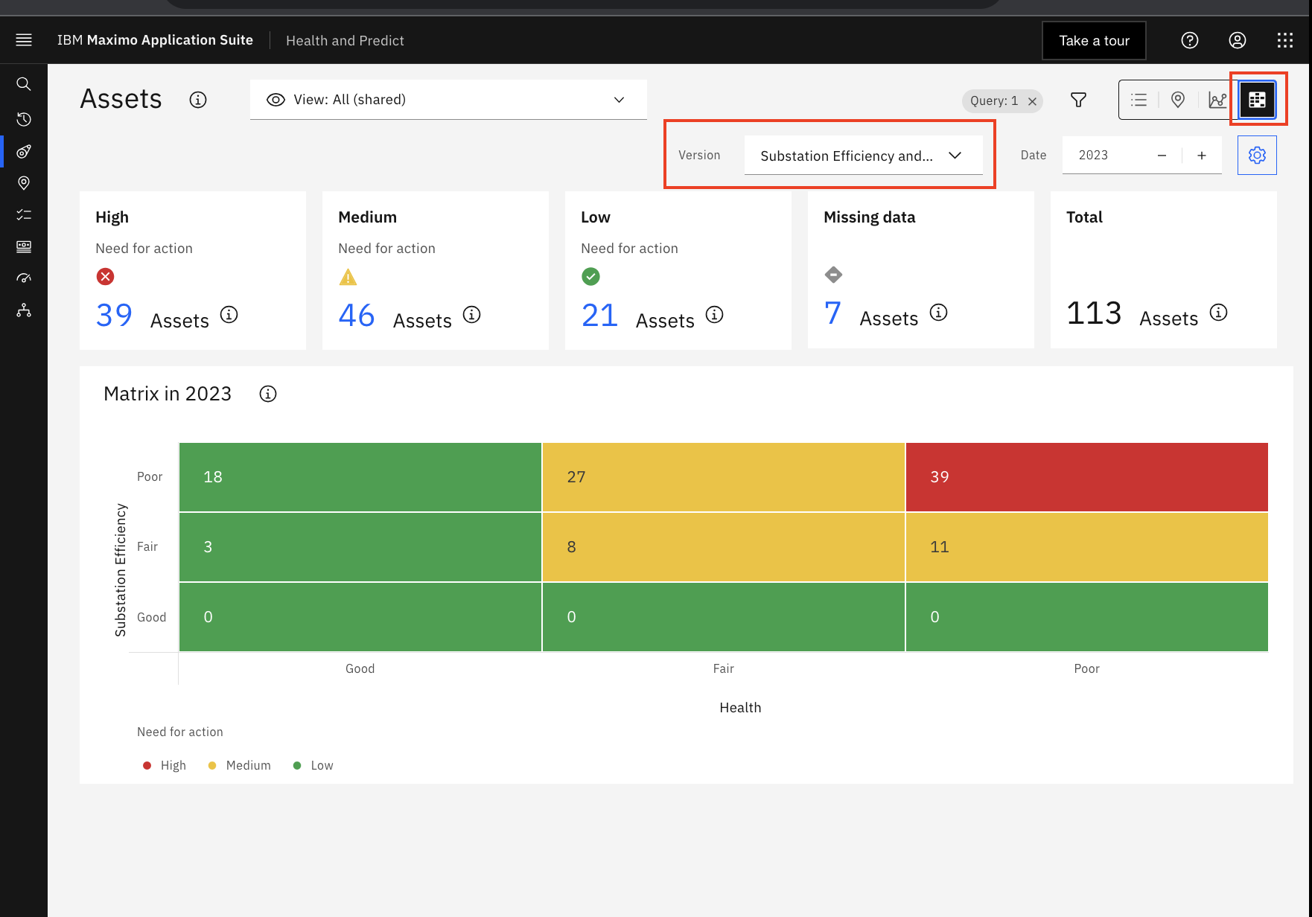Open the 21 Low need assets link
The image size is (1312, 917).
click(599, 316)
